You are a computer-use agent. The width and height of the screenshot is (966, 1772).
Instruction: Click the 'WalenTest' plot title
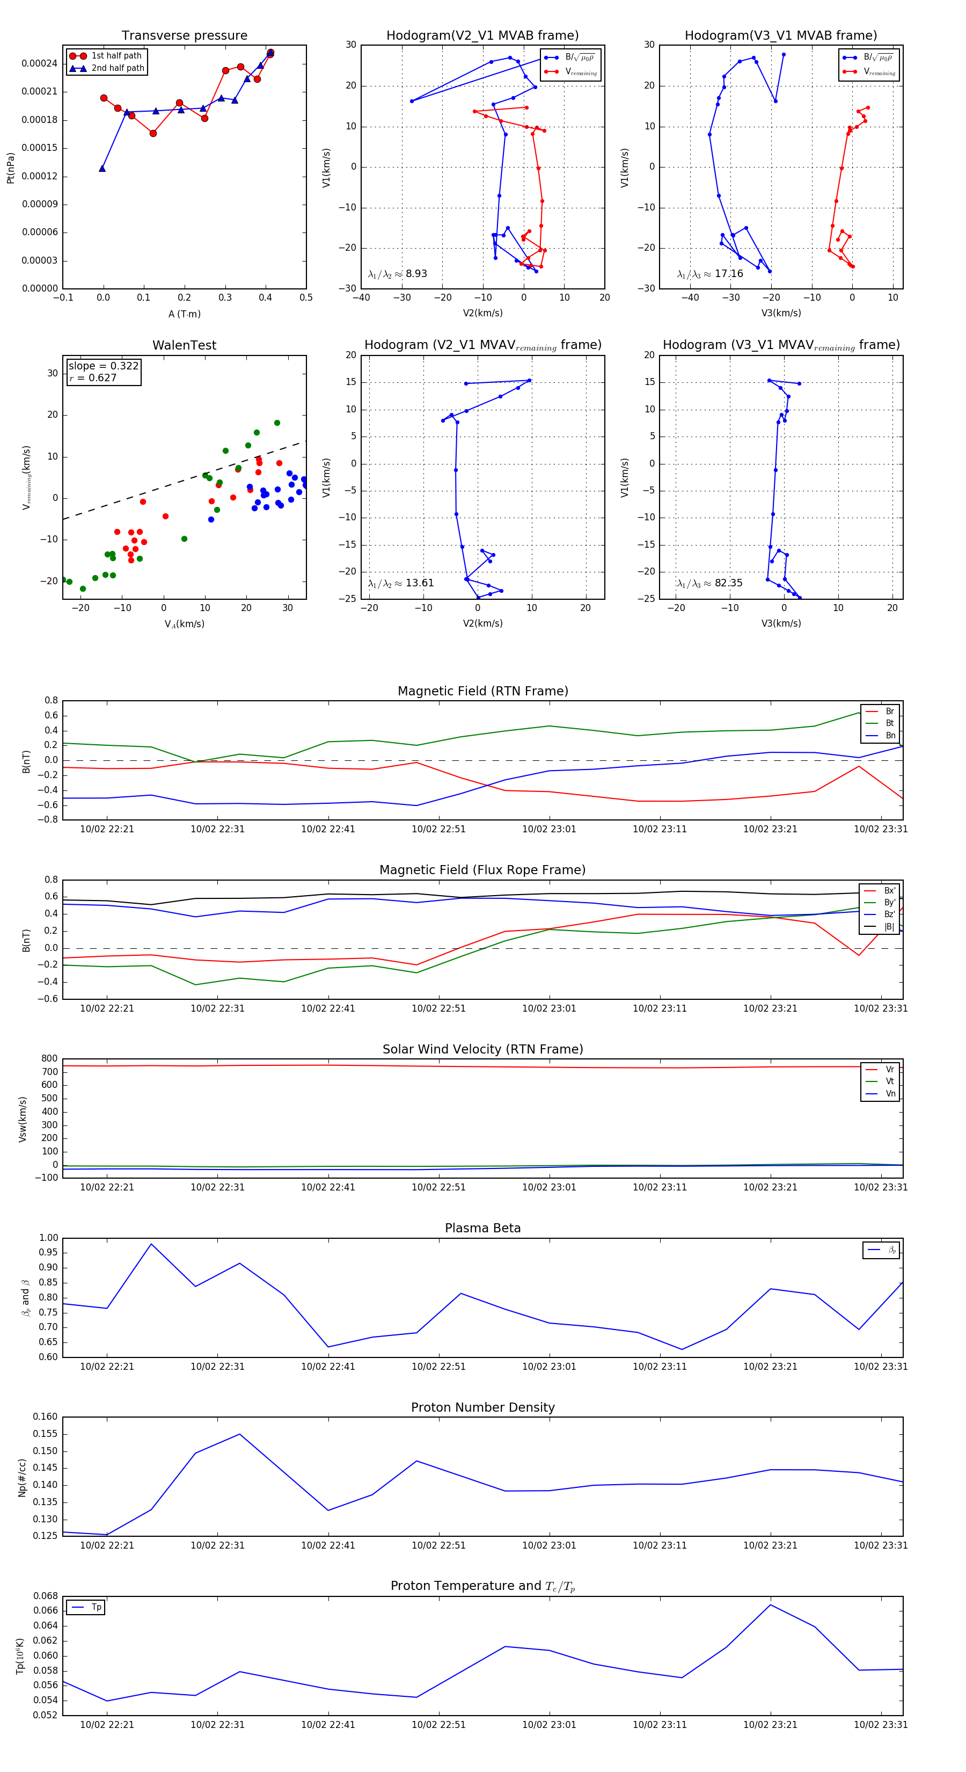[184, 345]
